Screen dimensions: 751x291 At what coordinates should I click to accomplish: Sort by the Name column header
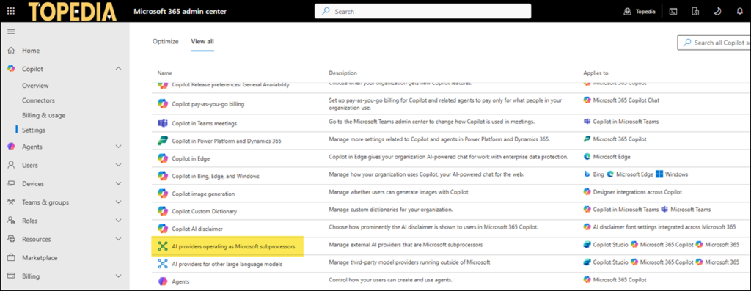[165, 73]
